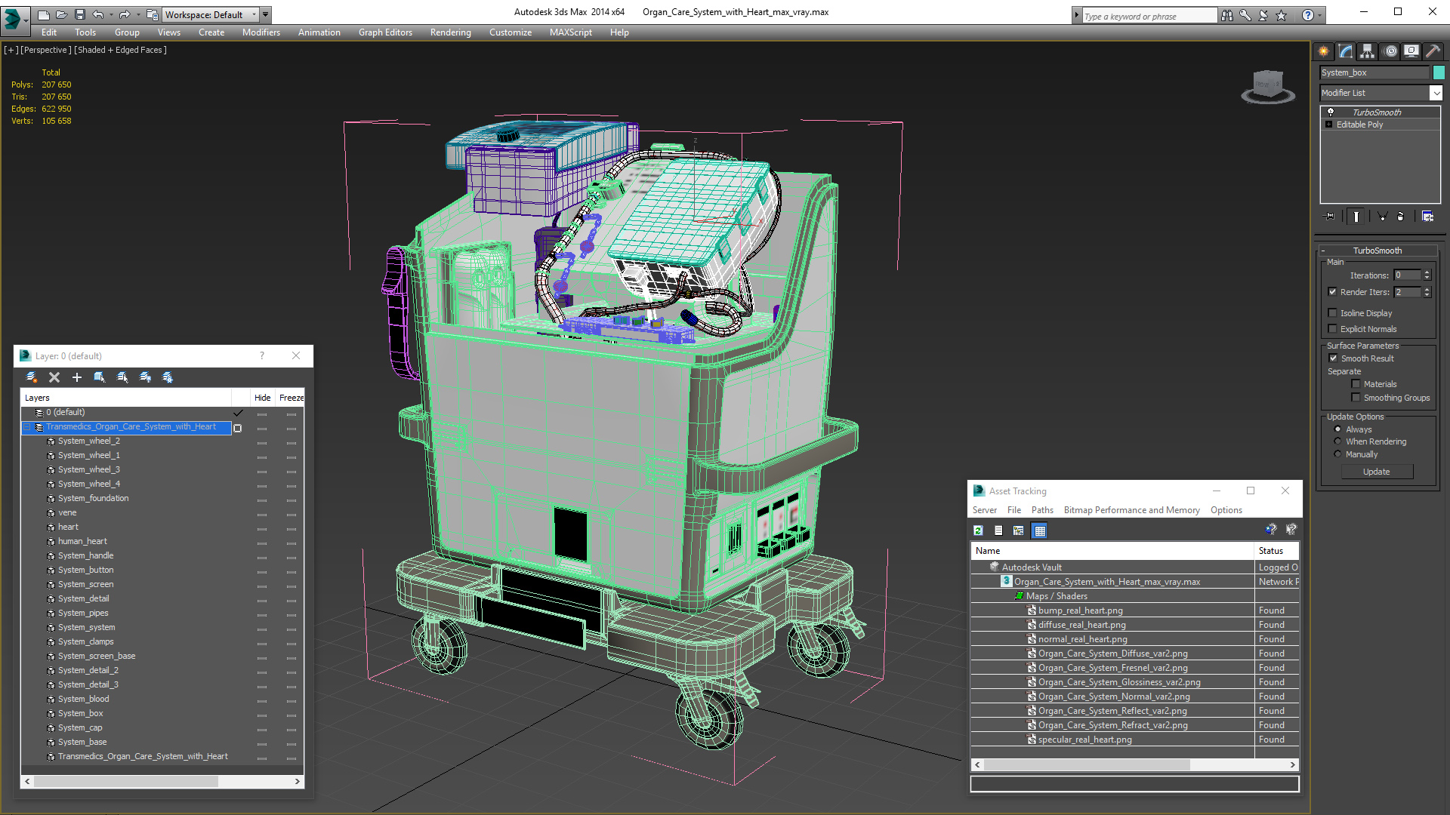This screenshot has height=815, width=1450.
Task: Select System_screen in layer list
Action: point(85,584)
